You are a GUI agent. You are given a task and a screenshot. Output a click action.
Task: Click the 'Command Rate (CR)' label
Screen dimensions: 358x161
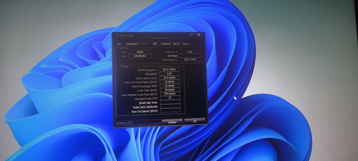click(146, 99)
